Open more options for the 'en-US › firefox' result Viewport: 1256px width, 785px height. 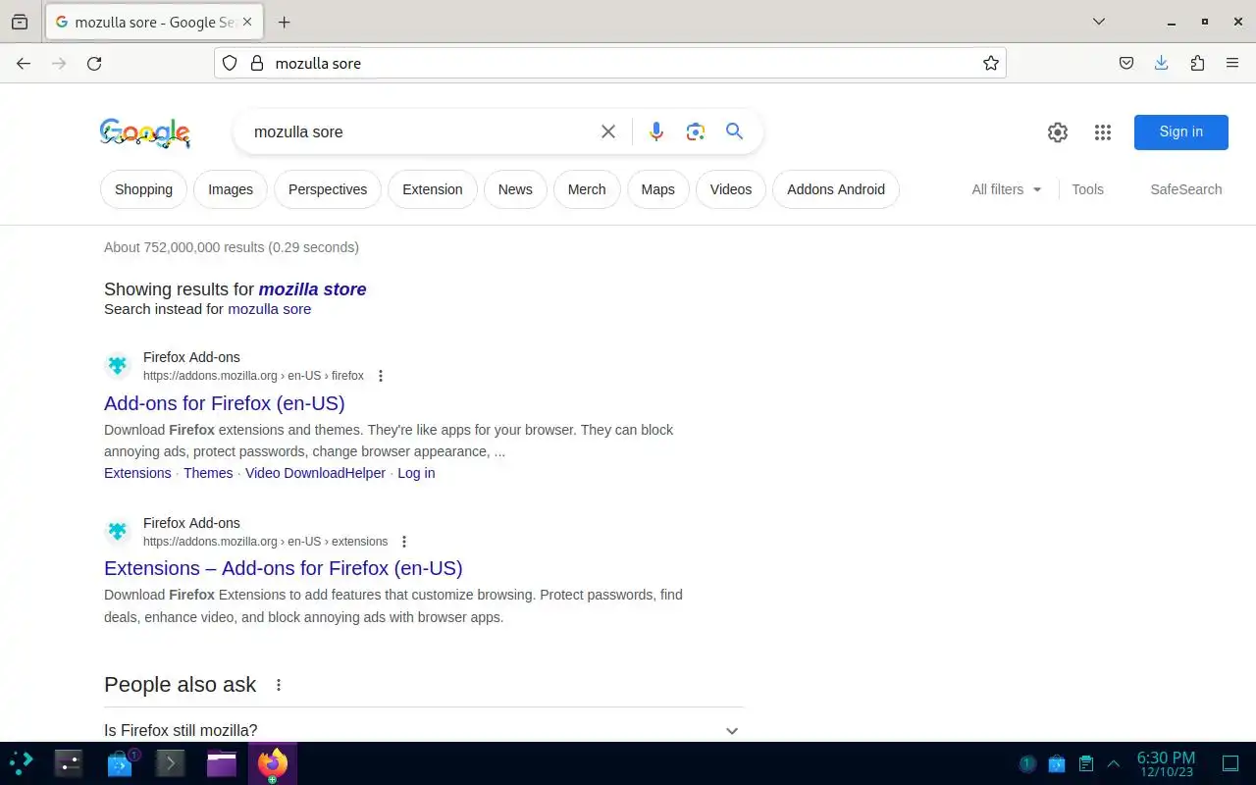pos(381,376)
